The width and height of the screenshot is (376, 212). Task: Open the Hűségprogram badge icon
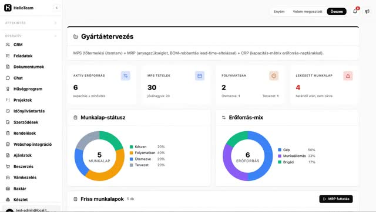8,89
